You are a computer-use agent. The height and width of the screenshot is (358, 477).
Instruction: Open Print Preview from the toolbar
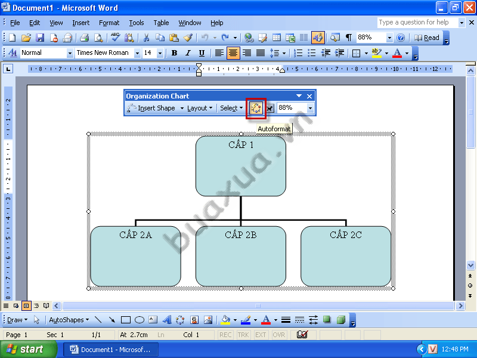(x=98, y=38)
